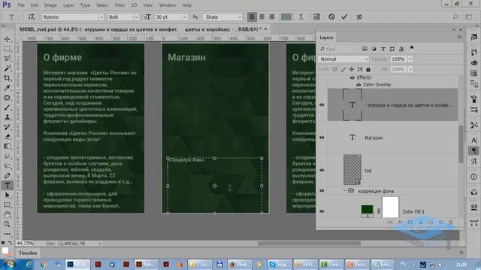
Task: Open the Layers panel options menu
Action: pyautogui.click(x=459, y=37)
